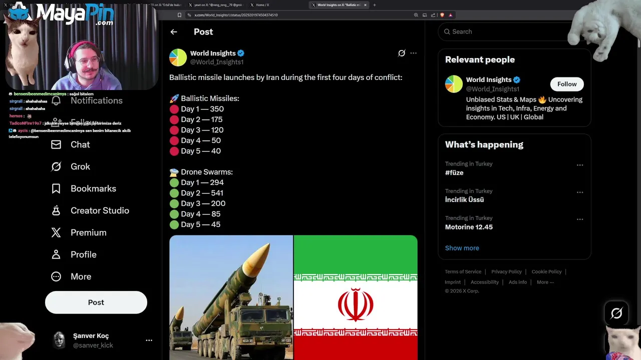Click the floating Grok button at bottom right
This screenshot has height=360, width=641.
tap(616, 313)
